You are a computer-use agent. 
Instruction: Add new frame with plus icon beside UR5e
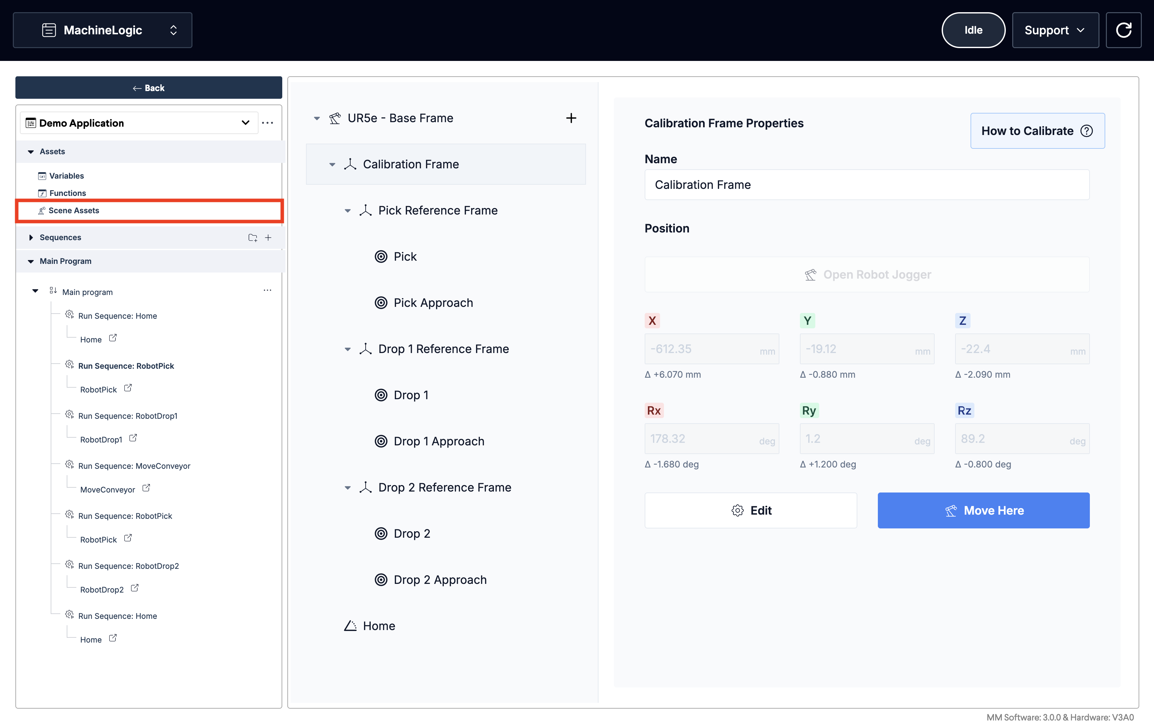point(571,118)
